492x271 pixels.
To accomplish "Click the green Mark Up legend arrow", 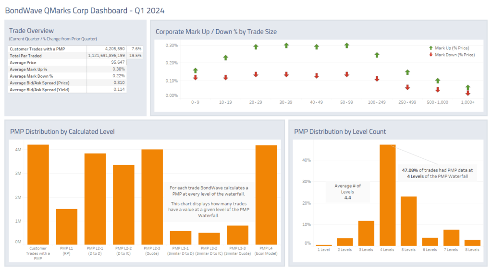I will pos(430,48).
